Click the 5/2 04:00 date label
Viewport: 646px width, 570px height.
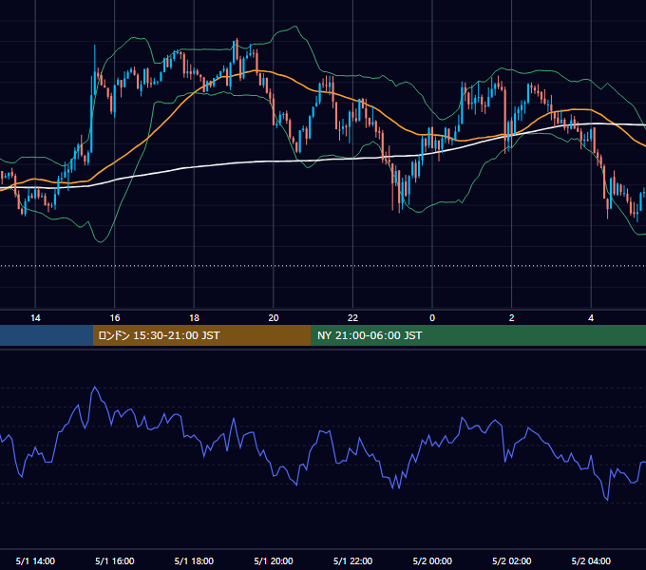(x=591, y=560)
